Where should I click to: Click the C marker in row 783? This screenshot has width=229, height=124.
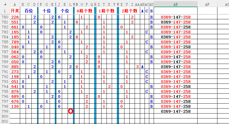coord(147,32)
